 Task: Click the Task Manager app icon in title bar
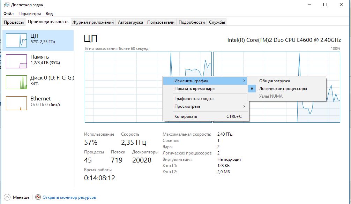pyautogui.click(x=6, y=5)
